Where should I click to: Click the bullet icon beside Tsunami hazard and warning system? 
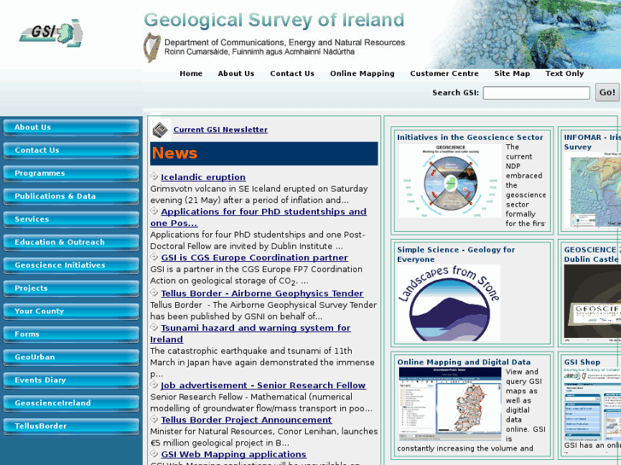[155, 328]
